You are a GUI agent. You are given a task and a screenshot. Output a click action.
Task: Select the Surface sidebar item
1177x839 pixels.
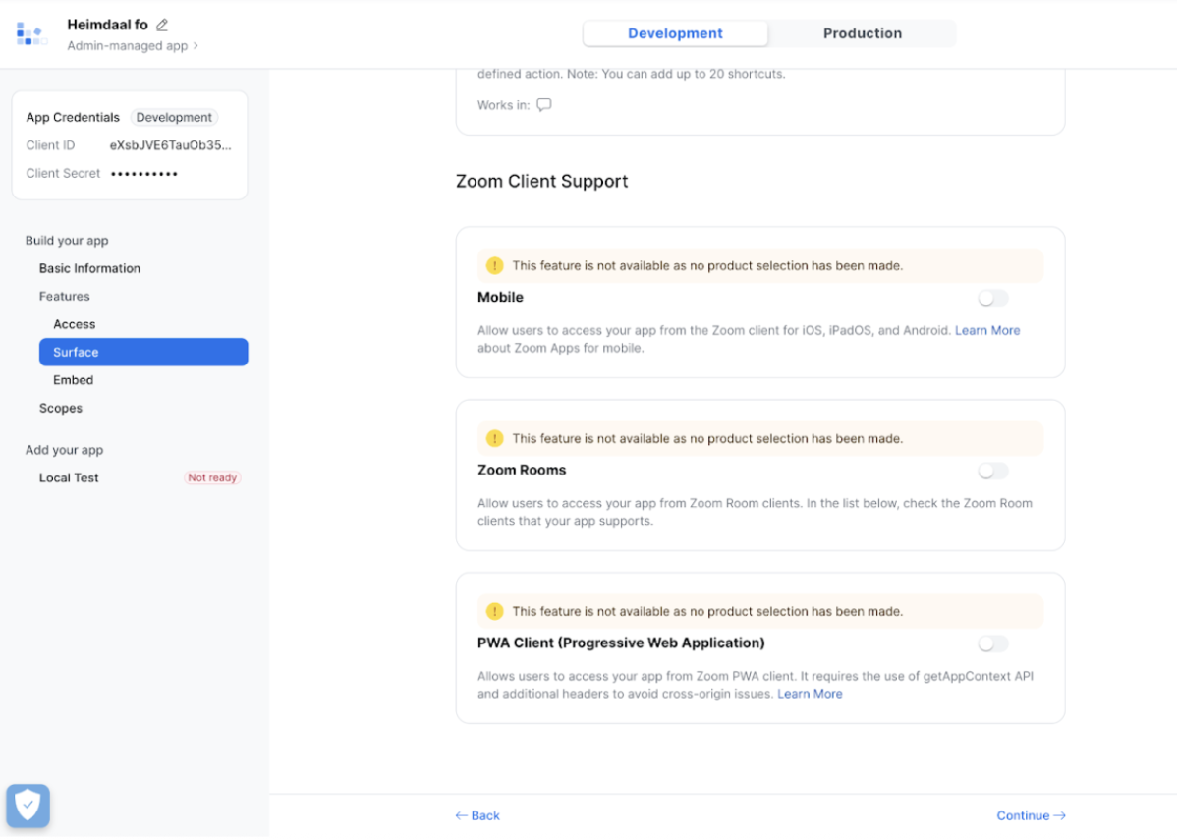pyautogui.click(x=143, y=352)
